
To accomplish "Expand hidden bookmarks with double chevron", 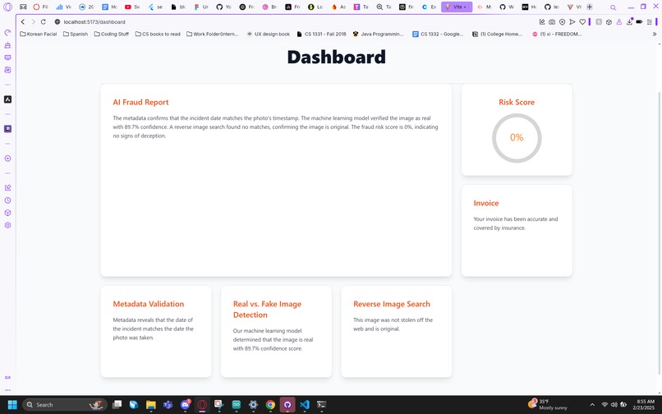I will 655,34.
